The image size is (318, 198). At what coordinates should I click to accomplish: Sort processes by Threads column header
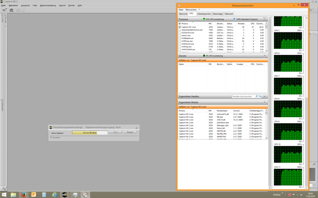tap(241, 24)
